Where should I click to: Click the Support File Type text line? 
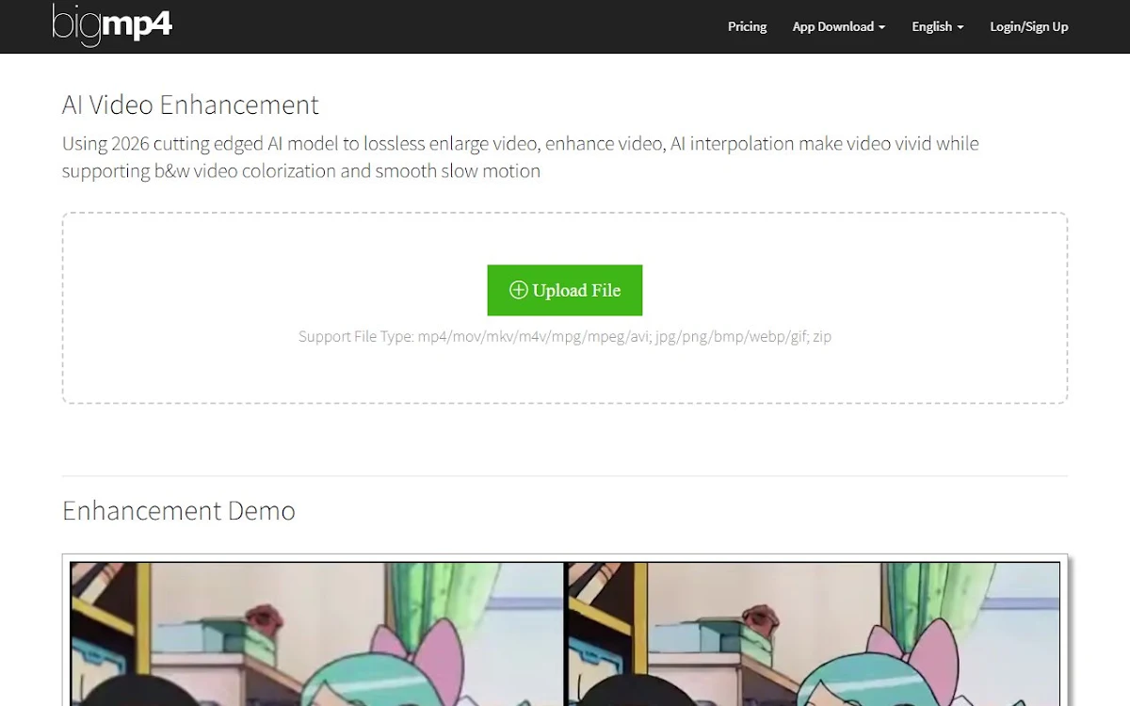565,336
